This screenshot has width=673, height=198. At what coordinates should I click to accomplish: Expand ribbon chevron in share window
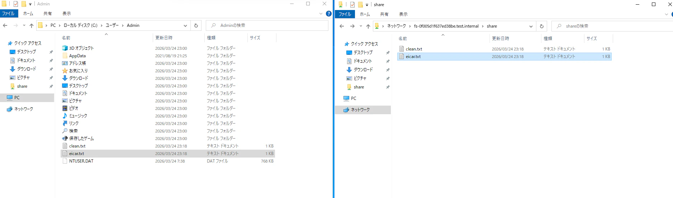(667, 14)
